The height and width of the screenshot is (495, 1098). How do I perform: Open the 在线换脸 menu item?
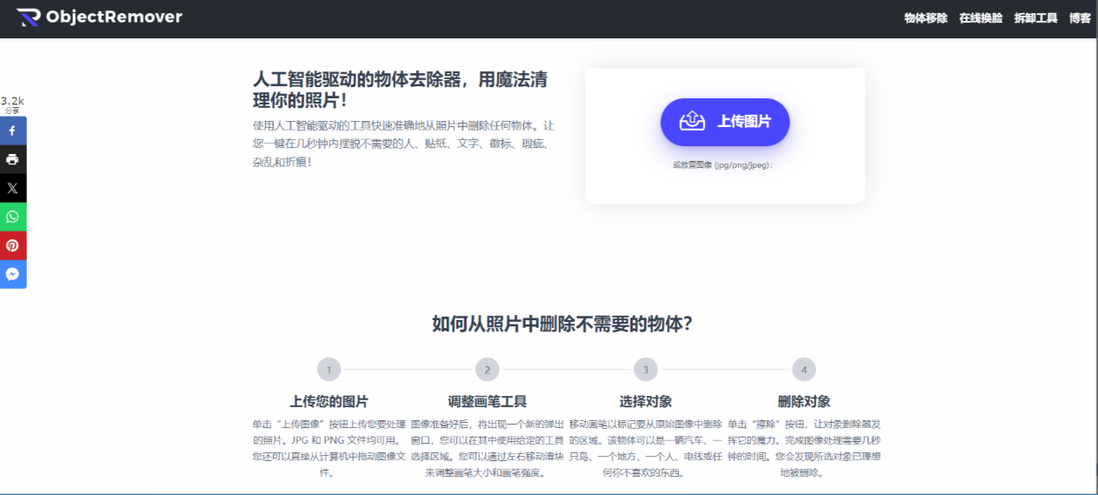981,18
